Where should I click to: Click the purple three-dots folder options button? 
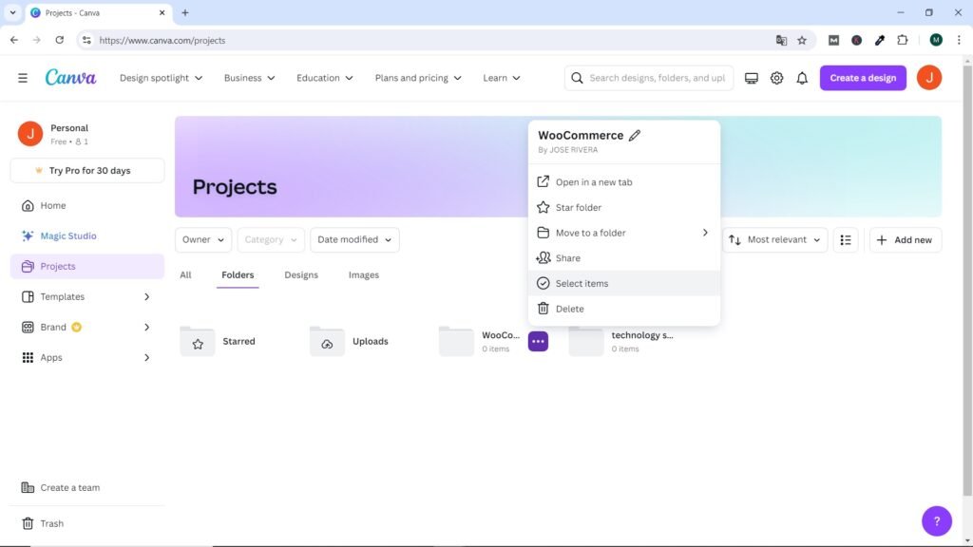click(x=538, y=341)
